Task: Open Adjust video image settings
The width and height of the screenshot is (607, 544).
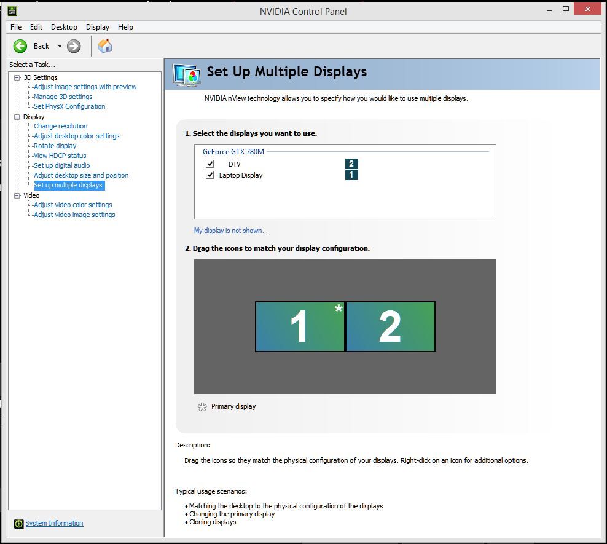Action: (x=74, y=215)
